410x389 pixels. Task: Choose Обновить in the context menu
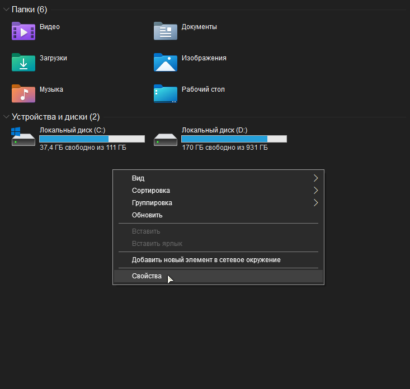pos(218,215)
